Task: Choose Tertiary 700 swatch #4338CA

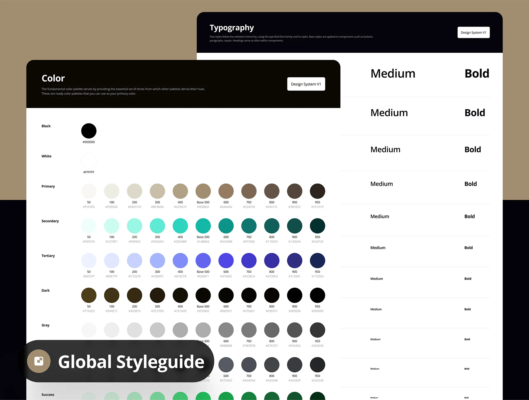Action: point(249,261)
